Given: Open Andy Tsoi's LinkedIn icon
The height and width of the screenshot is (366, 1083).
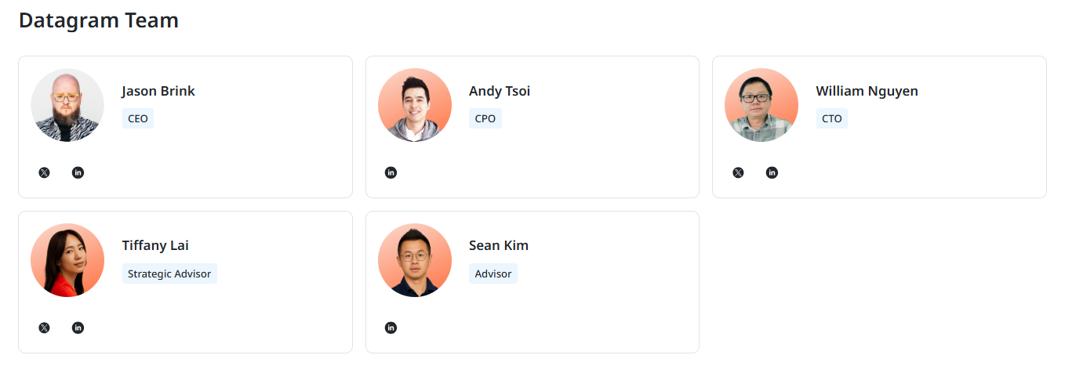Looking at the screenshot, I should pyautogui.click(x=391, y=172).
